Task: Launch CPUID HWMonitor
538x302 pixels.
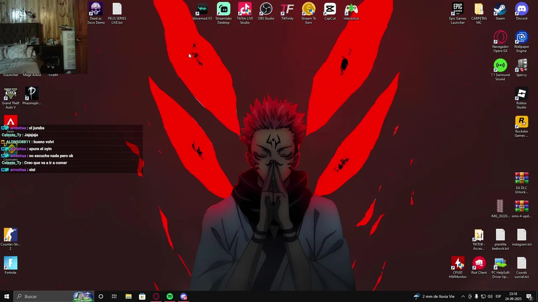Action: coord(458,268)
